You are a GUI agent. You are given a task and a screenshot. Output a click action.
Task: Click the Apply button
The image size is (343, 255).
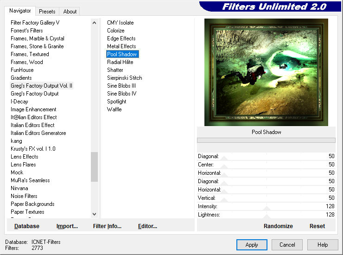252,245
